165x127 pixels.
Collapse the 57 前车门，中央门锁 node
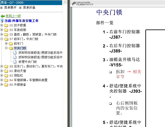point(2,39)
